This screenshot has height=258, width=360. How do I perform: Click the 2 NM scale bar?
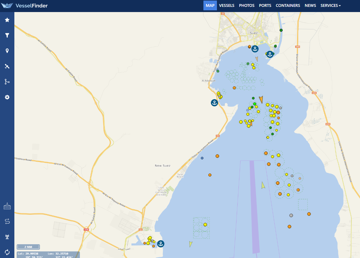point(28,247)
